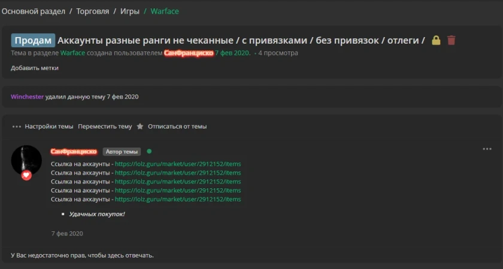Screen dimensions: 503x269
Task: Click the Удачных покупок! text
Action: [97, 214]
